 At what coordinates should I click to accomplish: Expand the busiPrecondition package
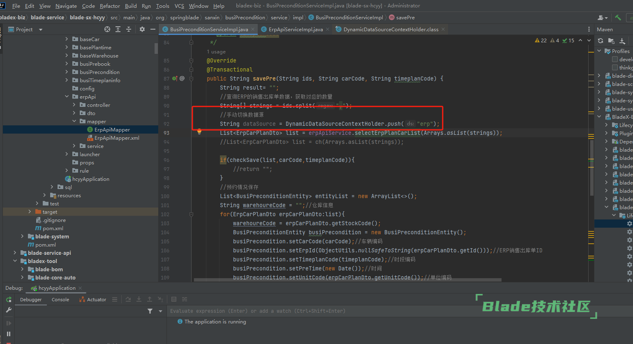click(67, 72)
